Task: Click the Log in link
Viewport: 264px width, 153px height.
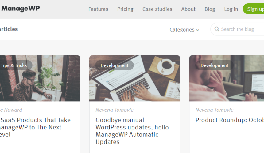Action: pyautogui.click(x=231, y=9)
